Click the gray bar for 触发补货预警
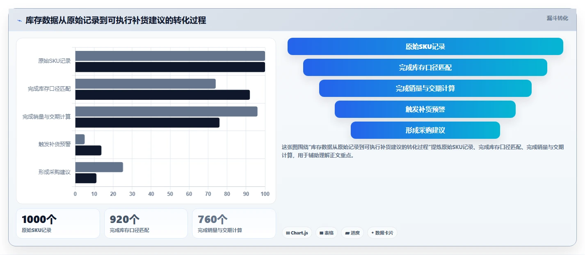 (80, 139)
